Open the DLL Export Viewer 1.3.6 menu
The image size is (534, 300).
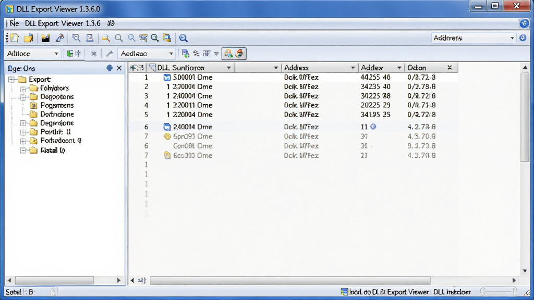pos(63,23)
